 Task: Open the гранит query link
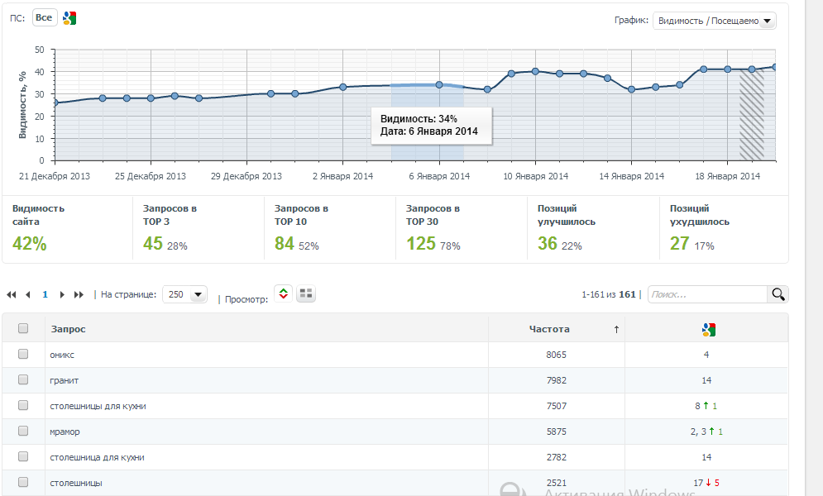point(65,380)
